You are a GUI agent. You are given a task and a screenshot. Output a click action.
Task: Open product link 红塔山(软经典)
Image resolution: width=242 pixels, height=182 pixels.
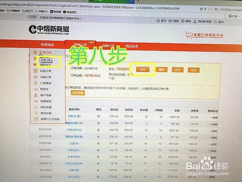point(74,164)
